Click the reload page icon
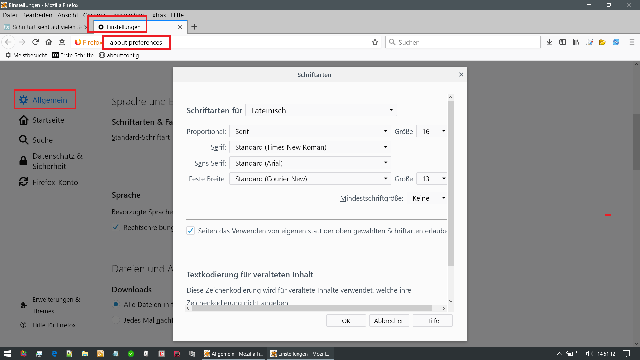The height and width of the screenshot is (360, 640). click(35, 42)
